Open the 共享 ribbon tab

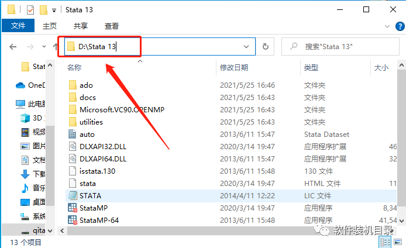point(81,26)
